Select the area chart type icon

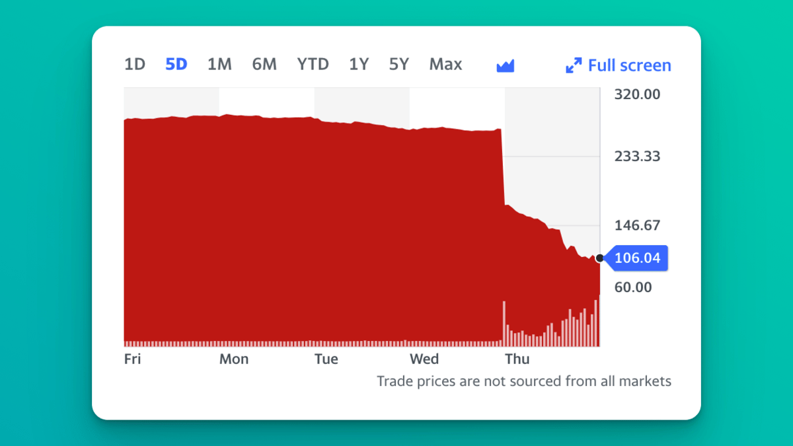pos(505,65)
